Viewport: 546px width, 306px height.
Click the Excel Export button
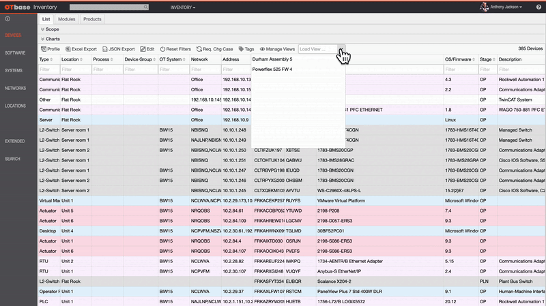point(81,49)
